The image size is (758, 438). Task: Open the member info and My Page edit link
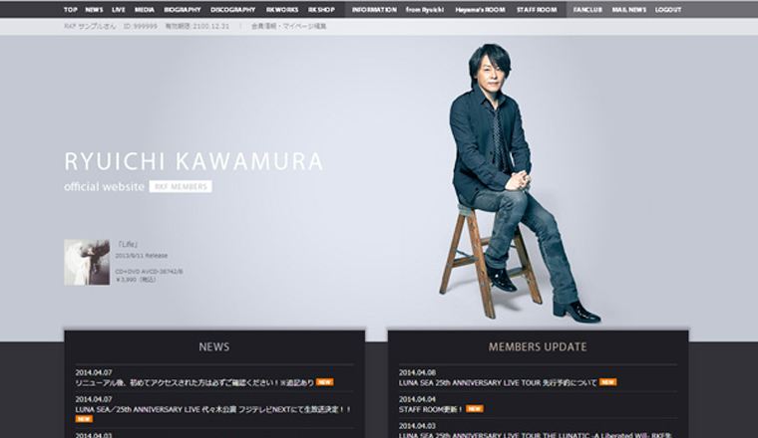click(288, 27)
